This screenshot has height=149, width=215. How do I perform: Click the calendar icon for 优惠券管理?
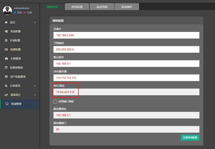click(6, 68)
